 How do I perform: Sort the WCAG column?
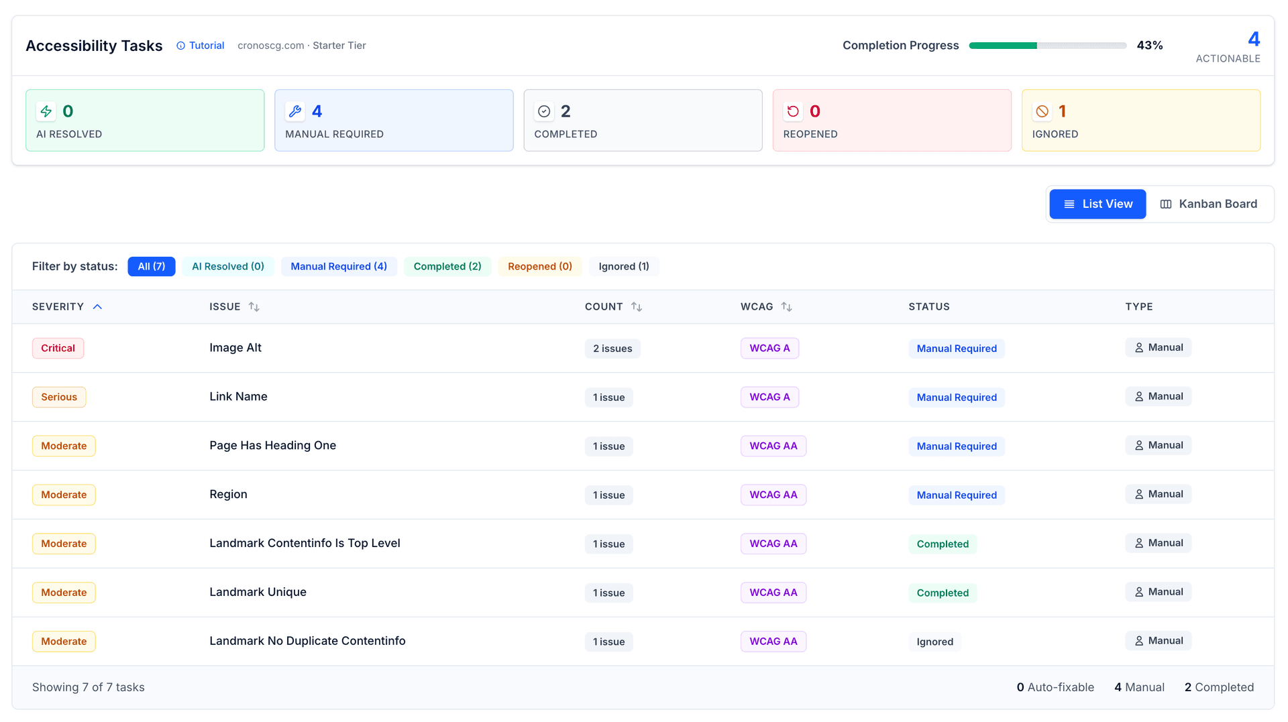pyautogui.click(x=786, y=307)
